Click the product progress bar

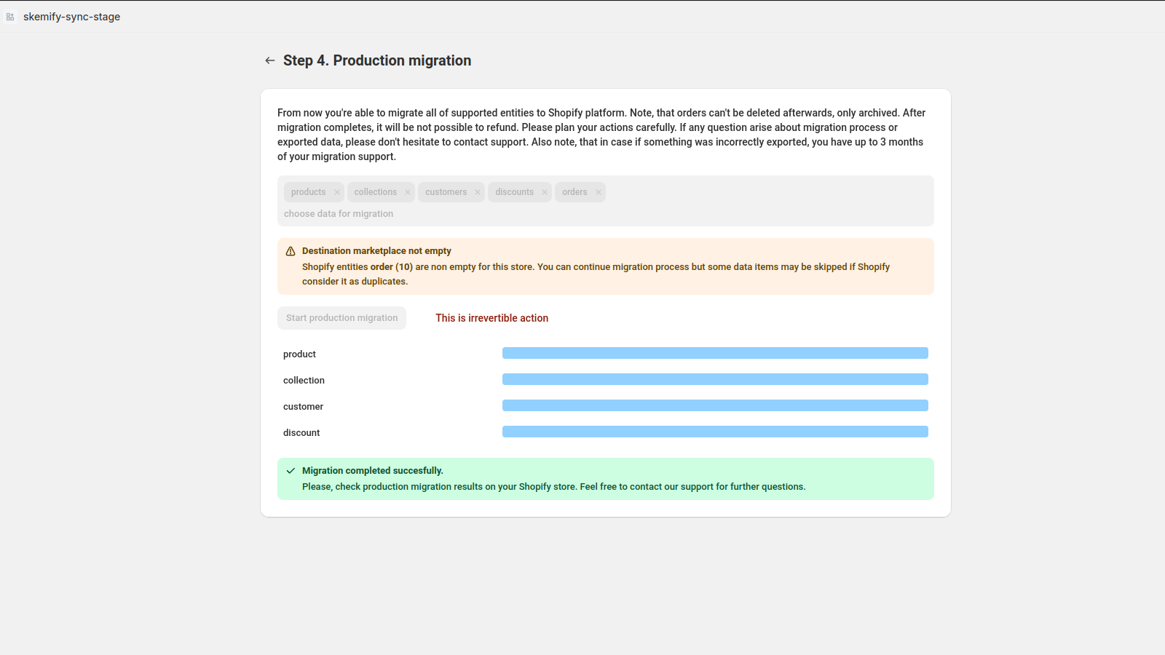click(x=715, y=353)
